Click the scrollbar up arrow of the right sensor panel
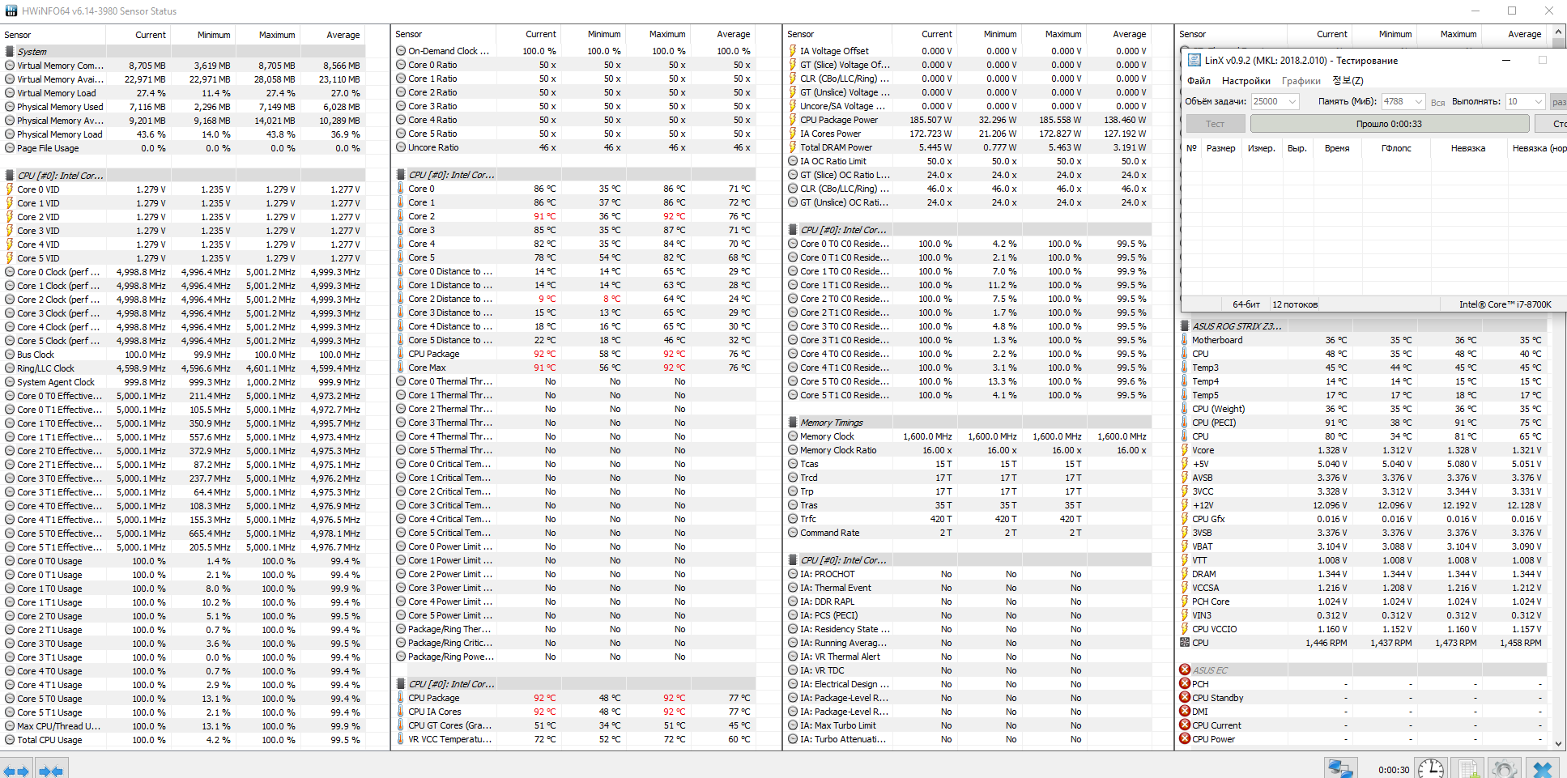Viewport: 1567px width, 778px height. 1557,32
